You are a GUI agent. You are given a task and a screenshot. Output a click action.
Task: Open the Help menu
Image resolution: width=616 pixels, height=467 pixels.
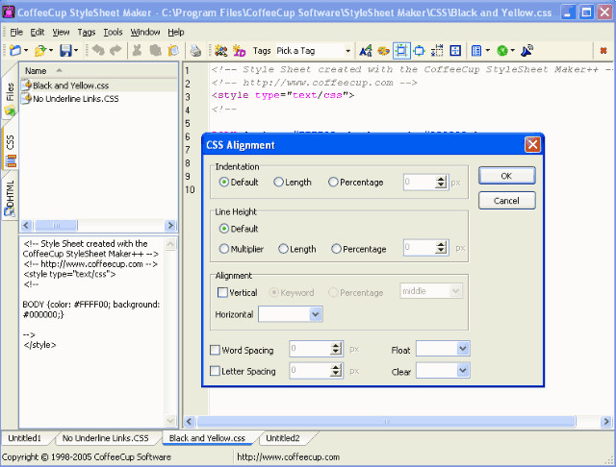click(x=175, y=32)
